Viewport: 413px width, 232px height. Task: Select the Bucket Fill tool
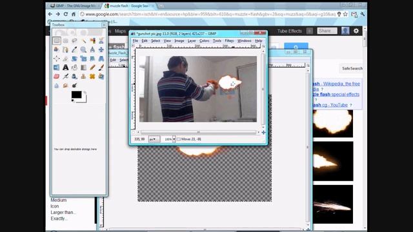[75, 67]
